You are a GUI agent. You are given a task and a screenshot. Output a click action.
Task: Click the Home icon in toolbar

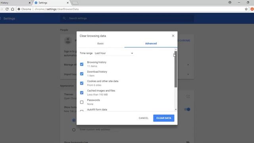13,9
